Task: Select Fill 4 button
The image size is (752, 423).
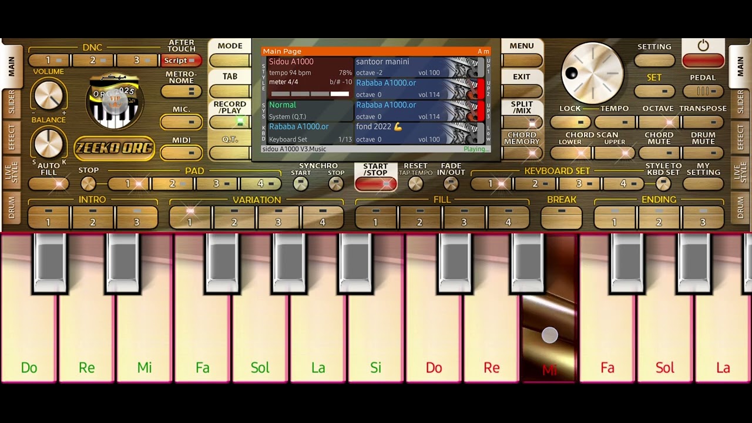Action: coord(508,217)
